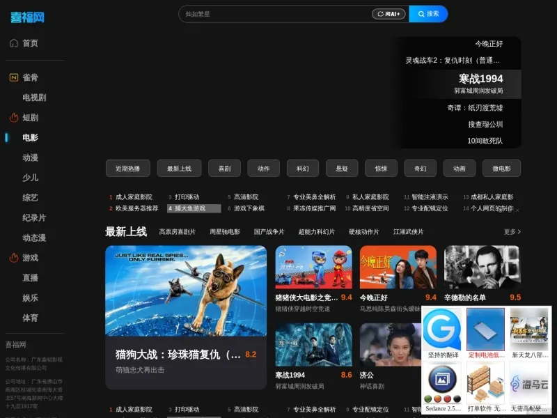Viewport: 557px width, 418px height.
Task: Open 娱乐 in the sidebar
Action: pyautogui.click(x=30, y=297)
